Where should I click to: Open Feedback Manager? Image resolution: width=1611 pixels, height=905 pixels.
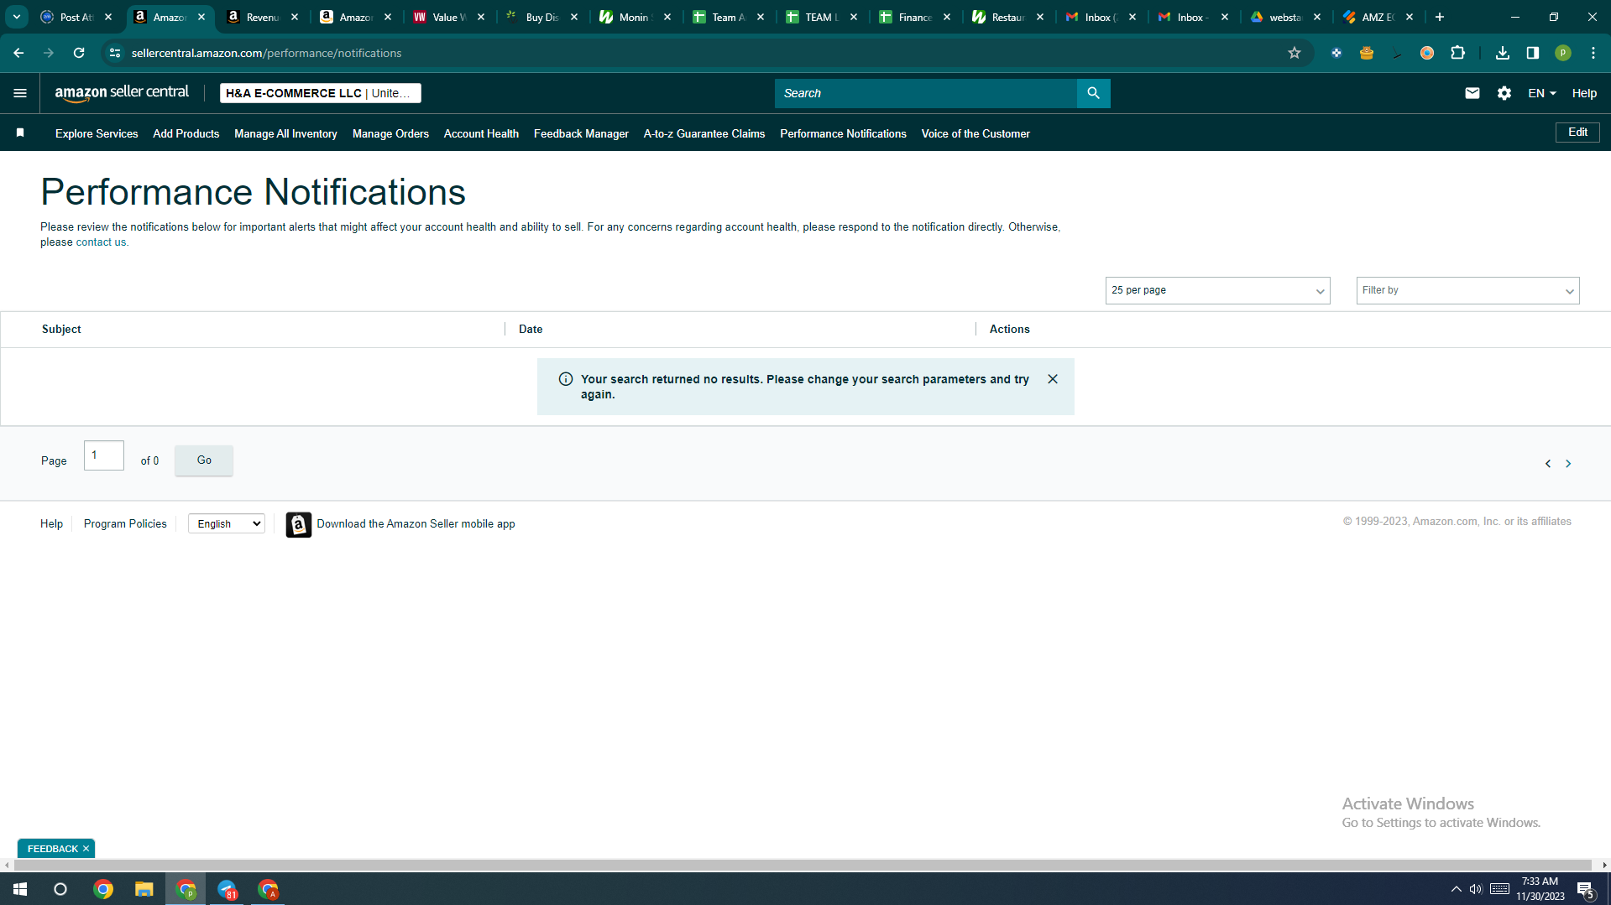pyautogui.click(x=581, y=133)
